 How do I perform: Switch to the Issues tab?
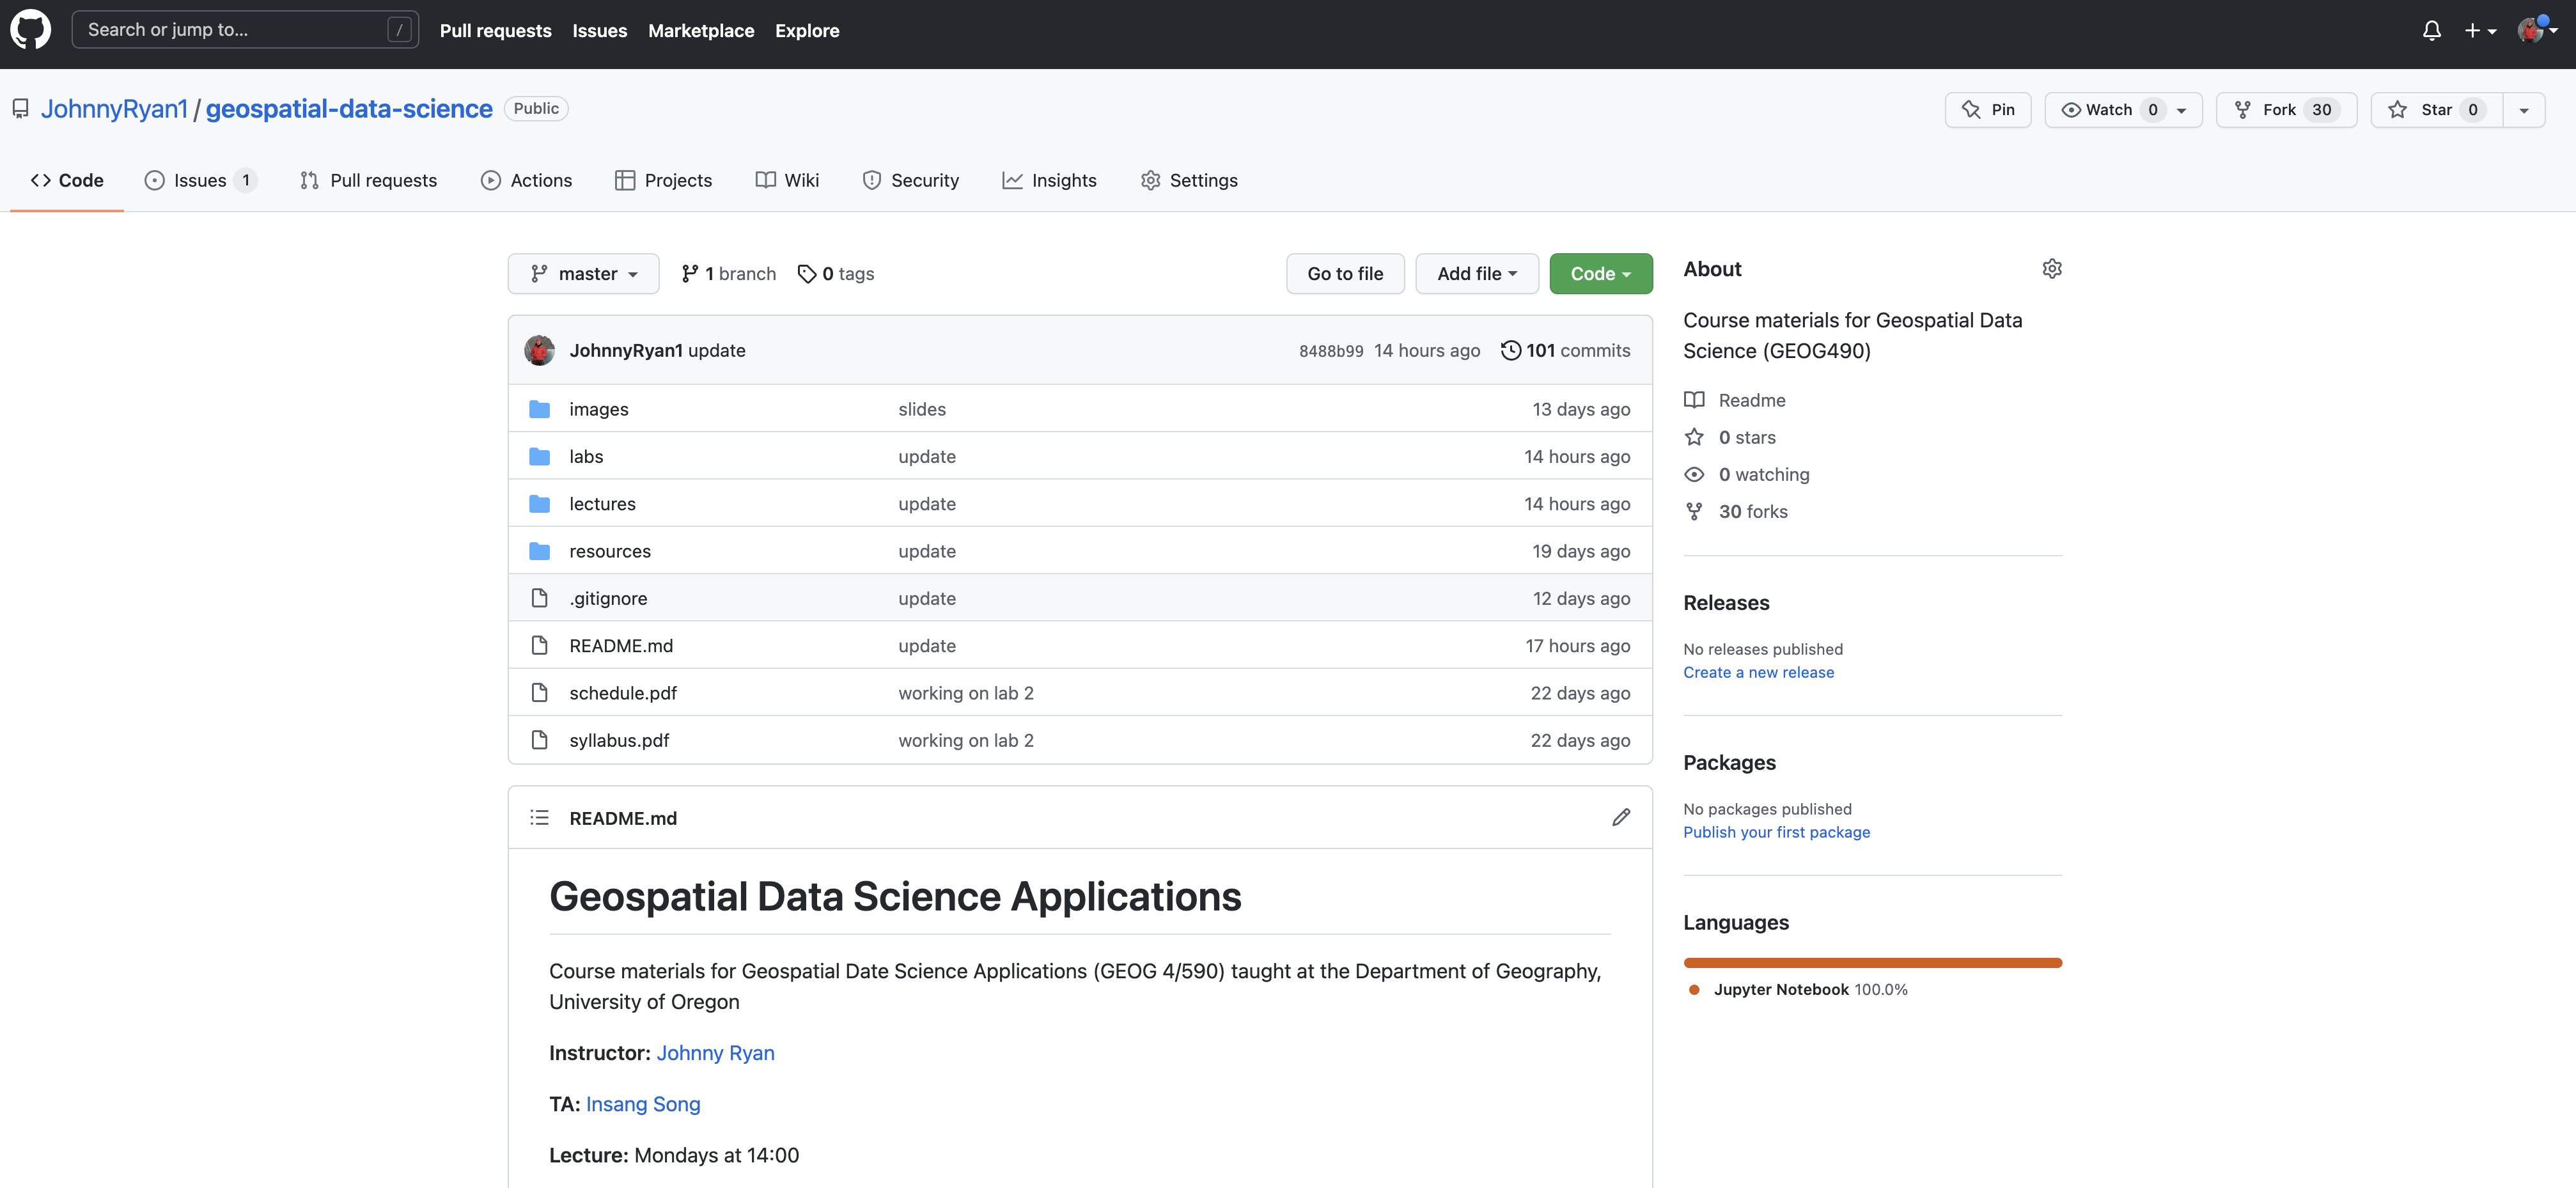pos(201,180)
